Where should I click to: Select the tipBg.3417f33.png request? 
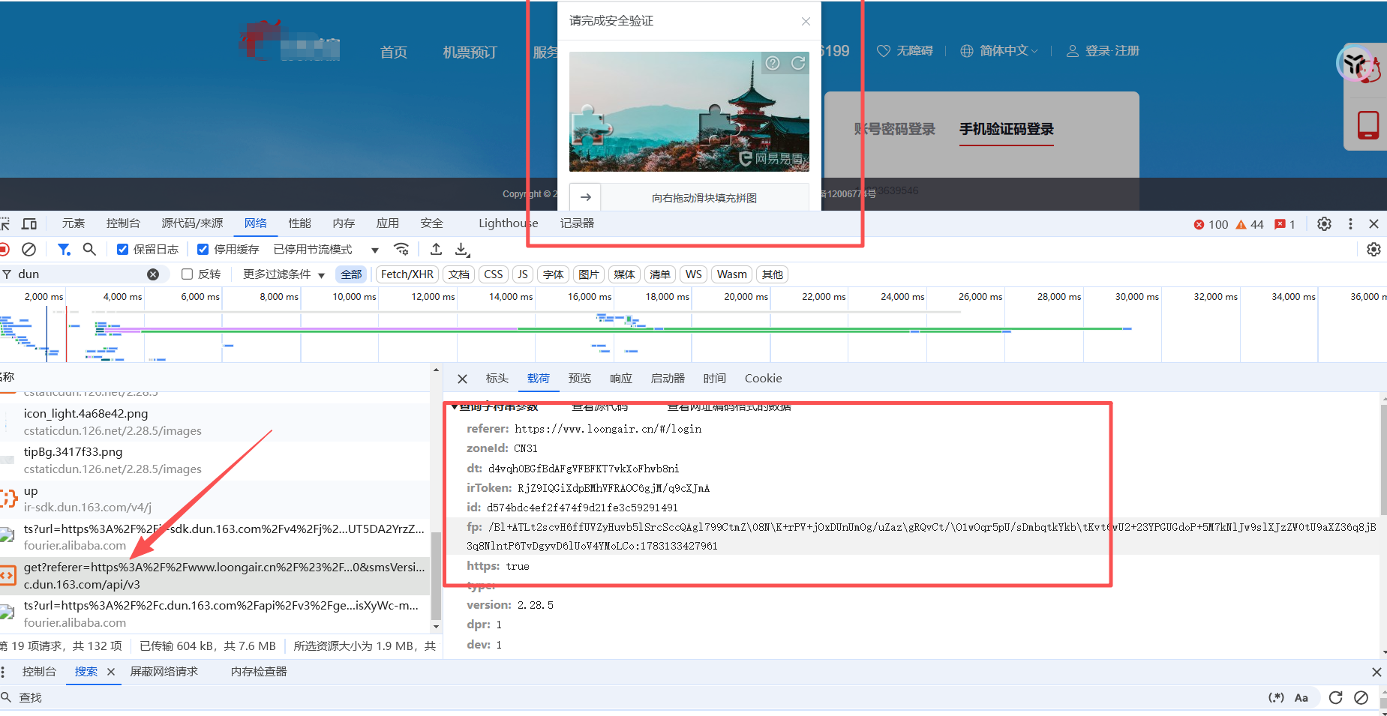tap(215, 460)
